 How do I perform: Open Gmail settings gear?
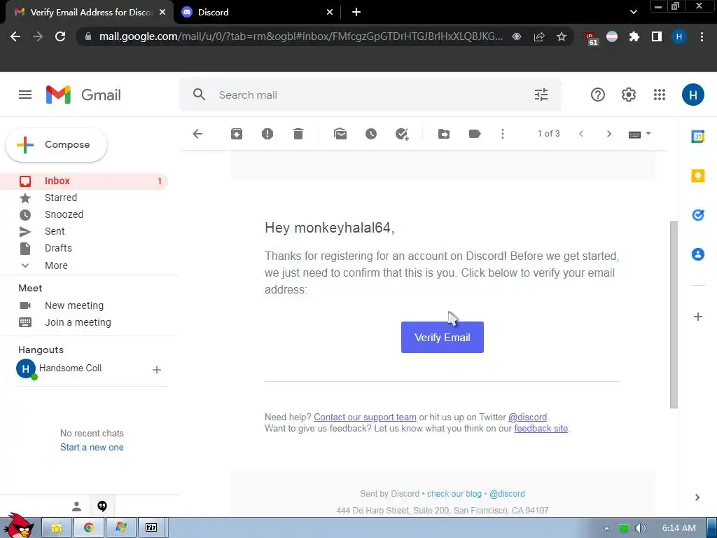(629, 95)
